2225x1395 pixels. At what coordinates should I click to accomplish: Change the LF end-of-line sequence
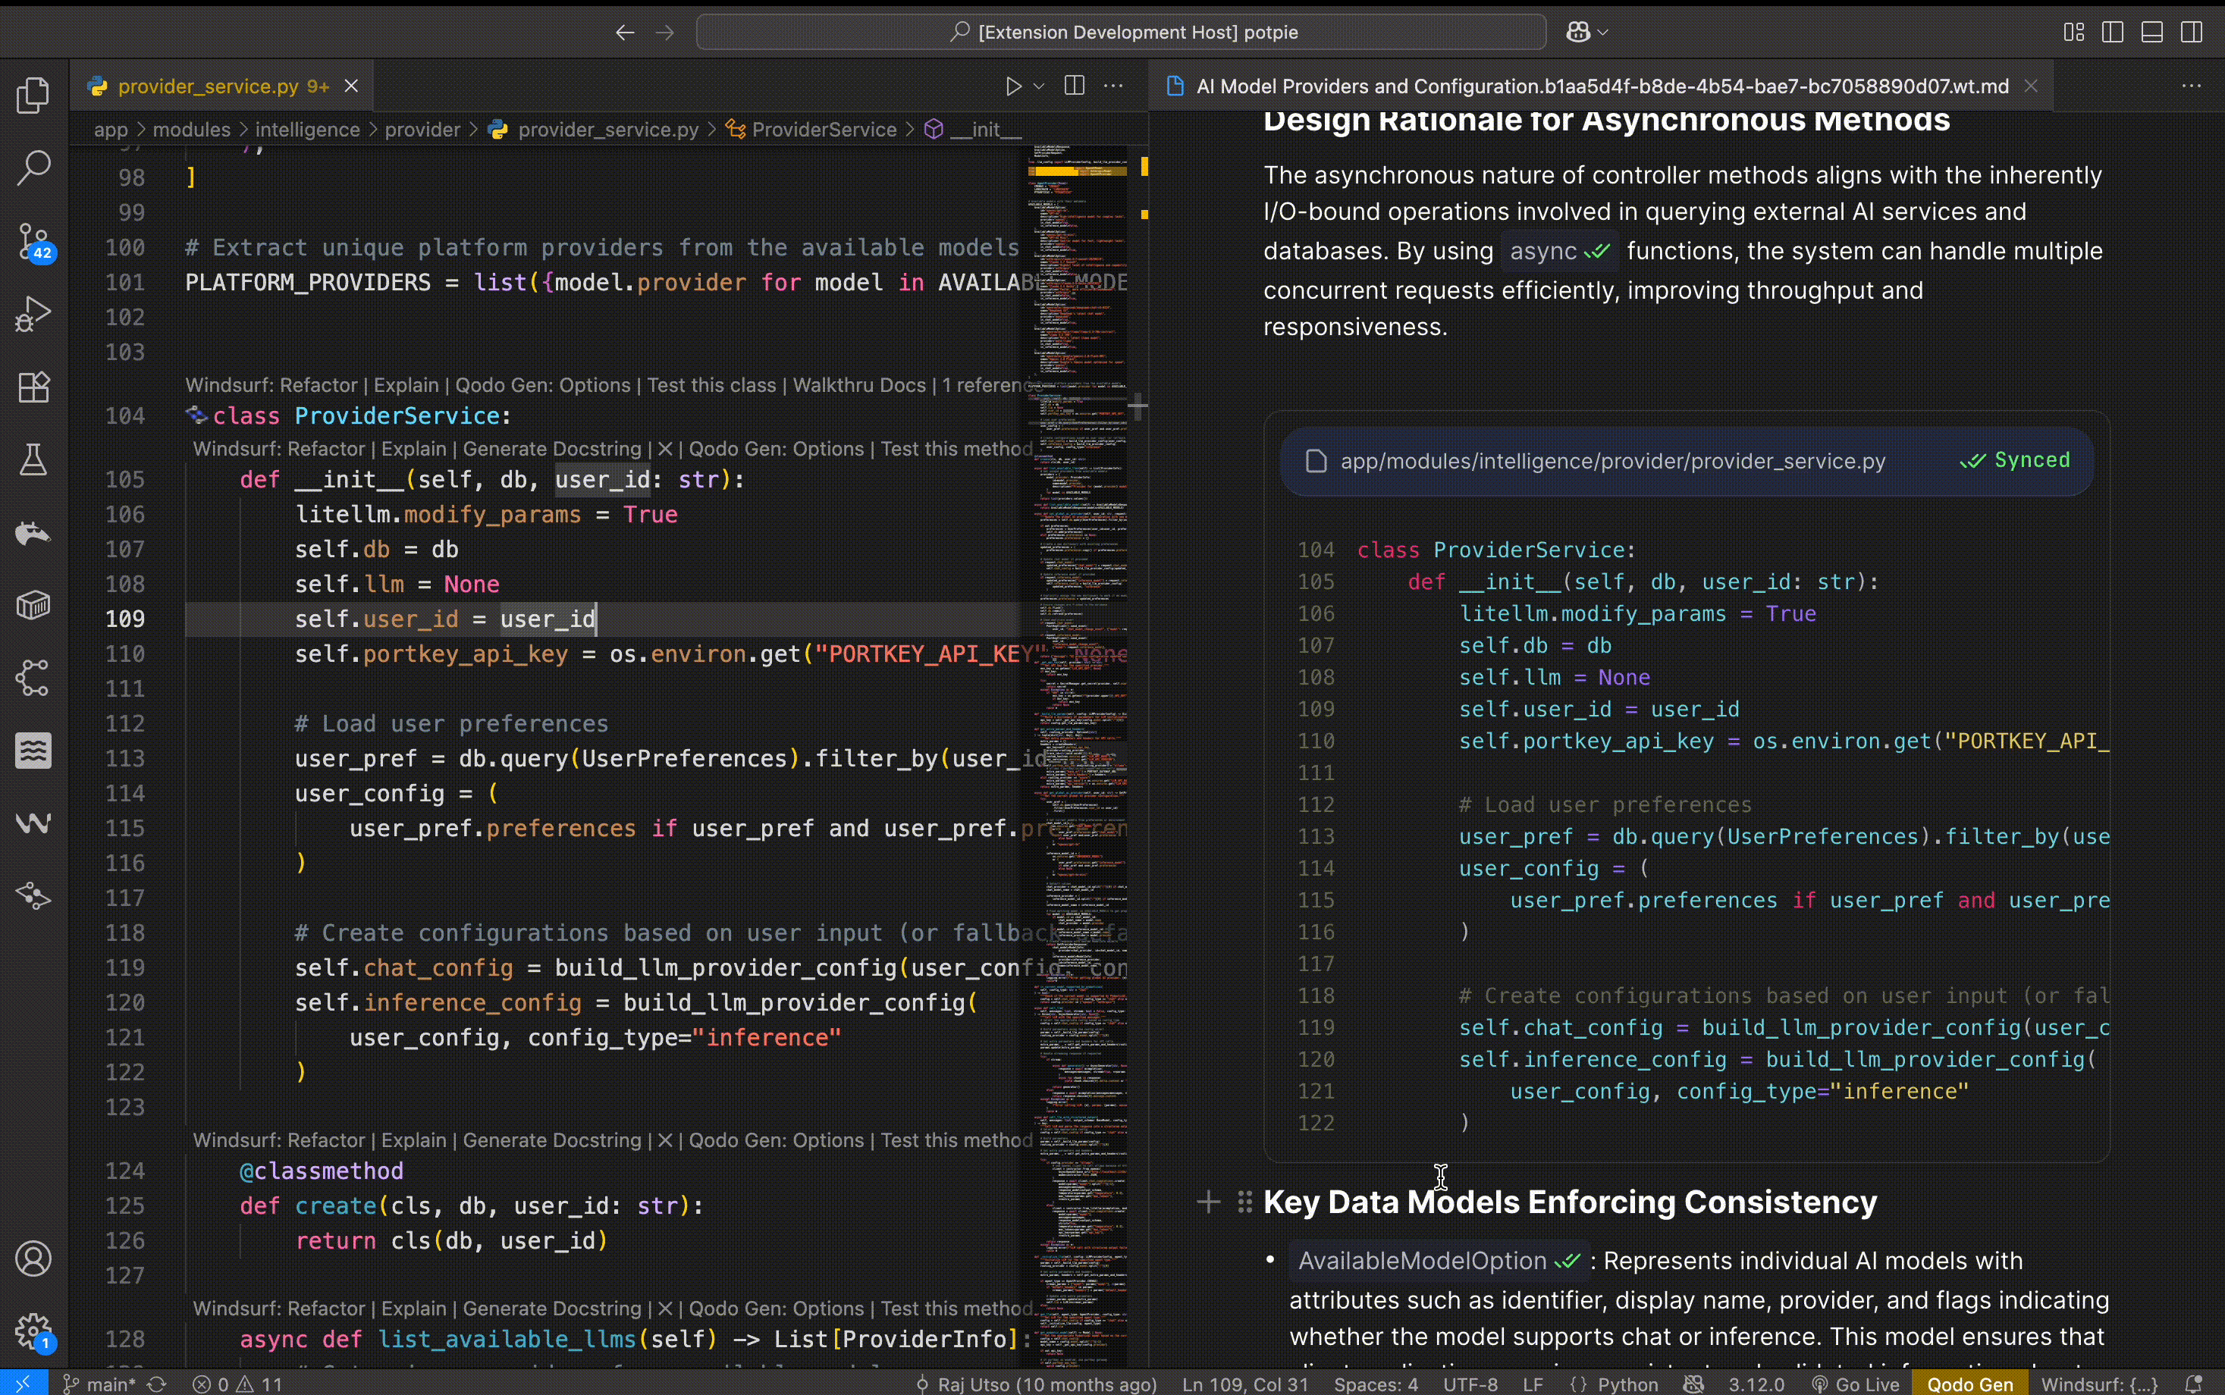(x=1533, y=1384)
